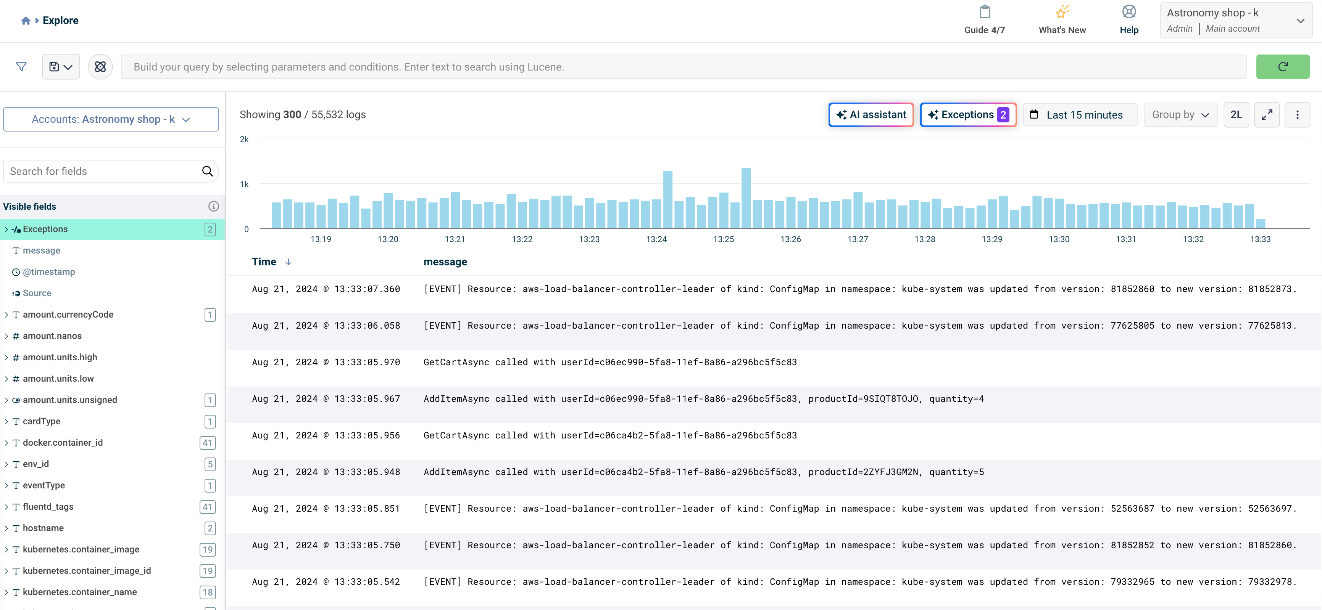Click the Showing 300 / 55,532 logs text
This screenshot has width=1322, height=610.
click(302, 114)
